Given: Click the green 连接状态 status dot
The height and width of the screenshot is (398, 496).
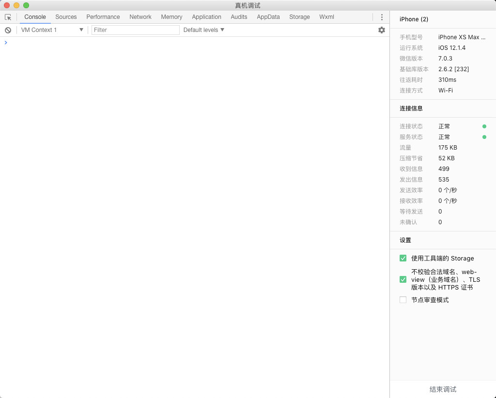Looking at the screenshot, I should point(484,126).
